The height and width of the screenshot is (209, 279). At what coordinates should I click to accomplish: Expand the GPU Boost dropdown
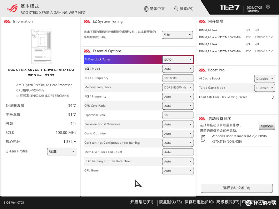click(178, 171)
